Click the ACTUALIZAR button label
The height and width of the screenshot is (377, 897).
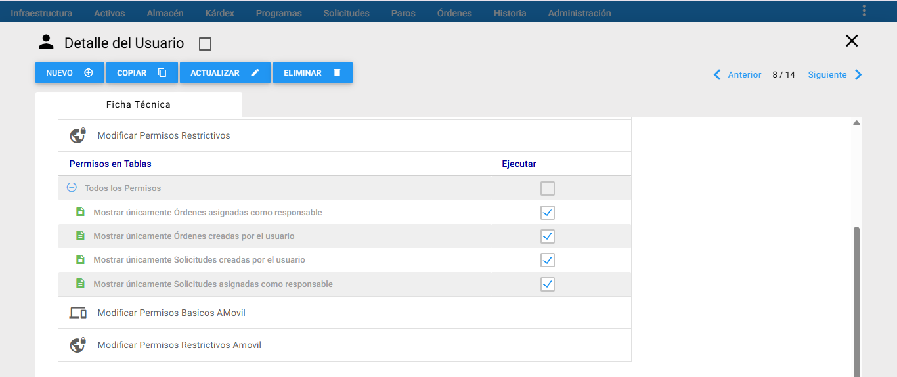(215, 73)
